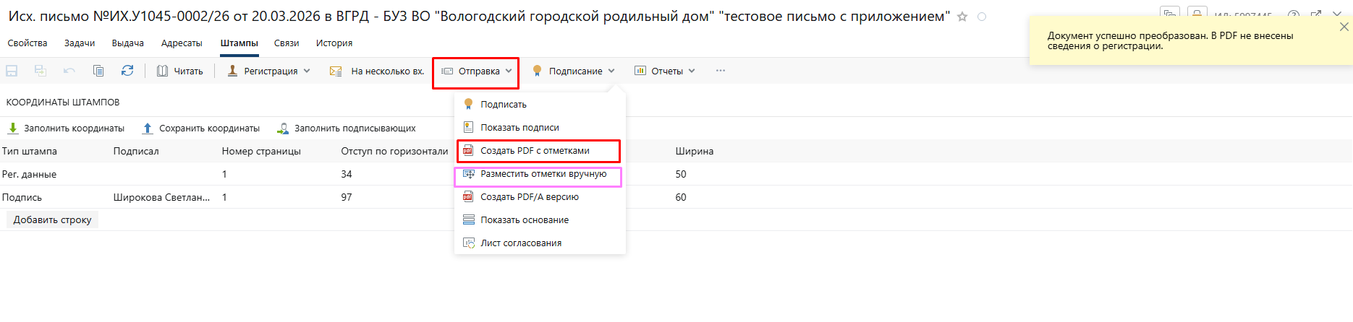Click the green Заполнить координаты arrow icon
This screenshot has width=1353, height=322.
tap(13, 129)
